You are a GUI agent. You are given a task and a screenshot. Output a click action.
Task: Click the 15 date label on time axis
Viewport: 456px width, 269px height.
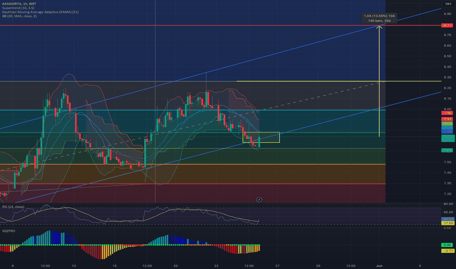(114, 266)
